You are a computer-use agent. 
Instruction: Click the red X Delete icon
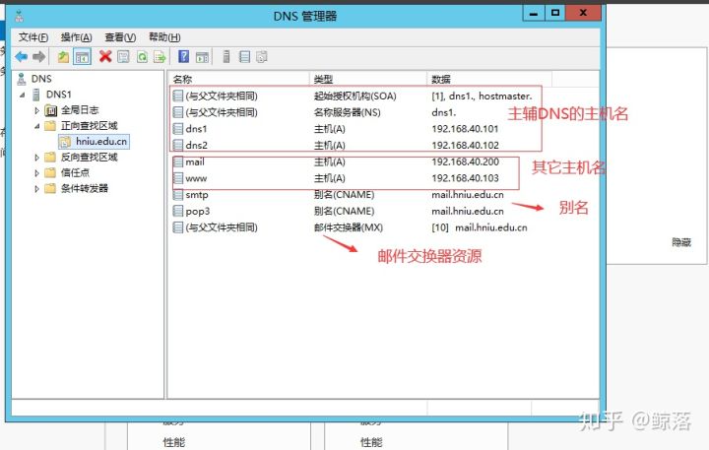point(105,56)
